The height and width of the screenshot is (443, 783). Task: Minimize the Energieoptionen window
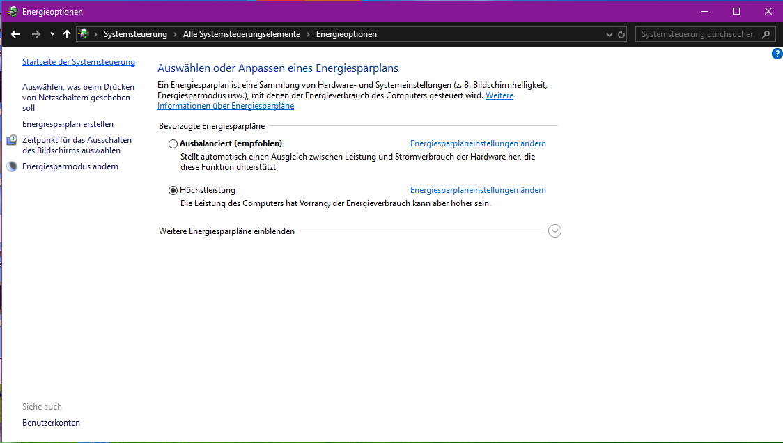click(705, 11)
